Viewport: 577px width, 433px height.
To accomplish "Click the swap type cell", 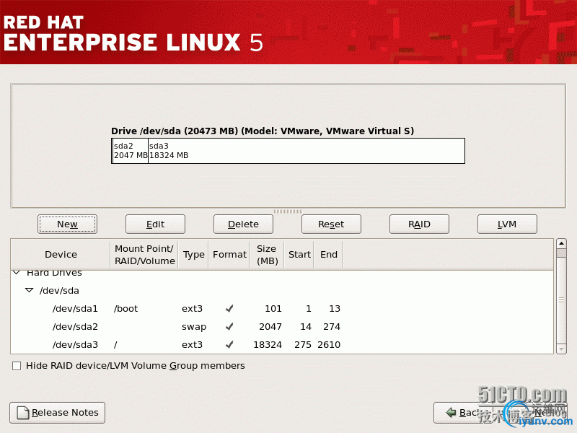I will pos(194,327).
